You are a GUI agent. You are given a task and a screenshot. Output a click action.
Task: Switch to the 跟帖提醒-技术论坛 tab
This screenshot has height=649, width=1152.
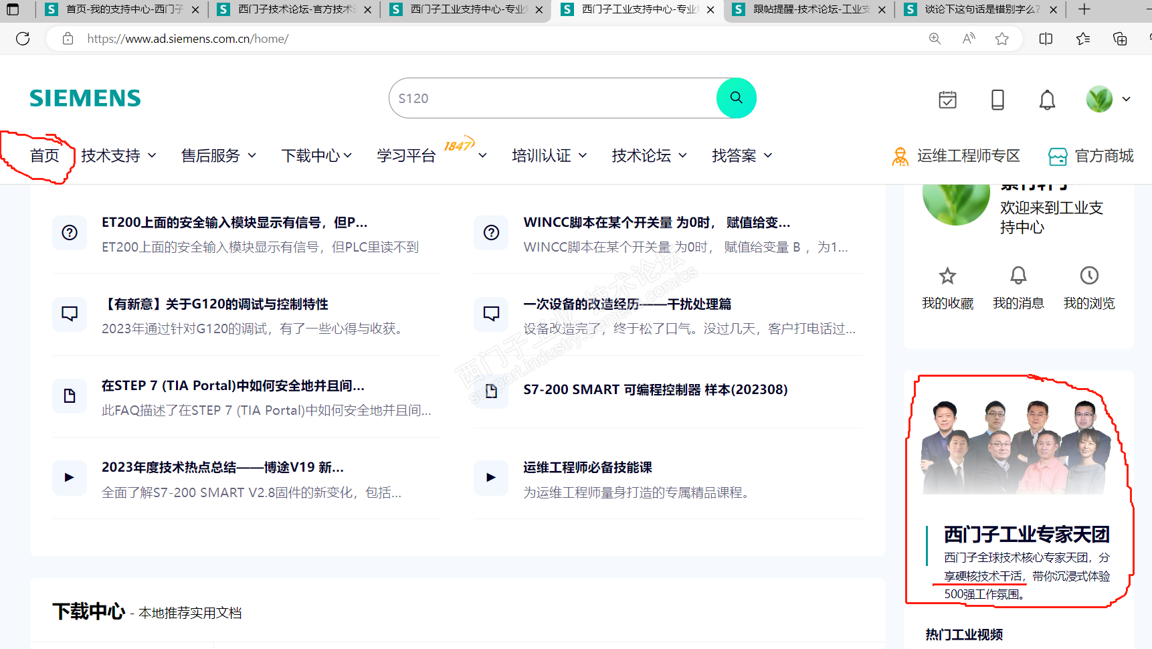810,9
